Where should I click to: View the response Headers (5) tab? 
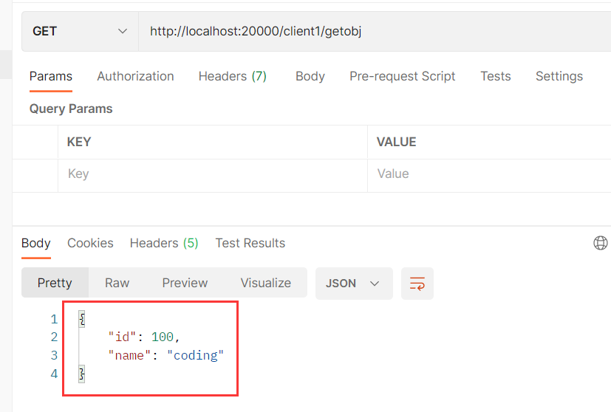tap(164, 243)
